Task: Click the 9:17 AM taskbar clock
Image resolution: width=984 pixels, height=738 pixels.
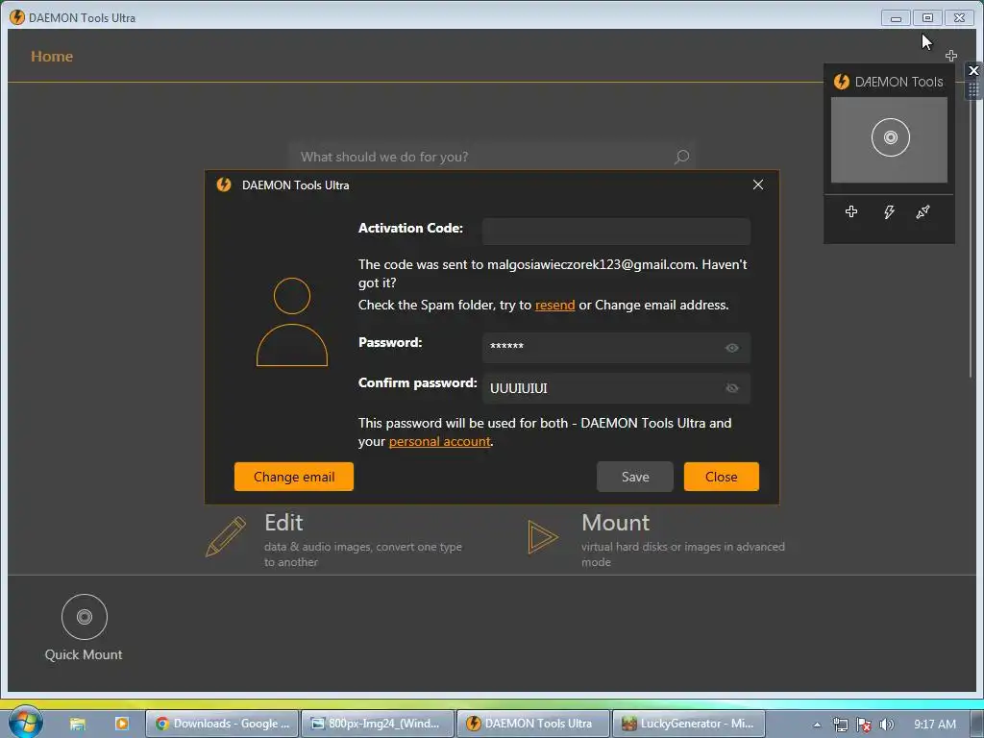Action: point(934,725)
